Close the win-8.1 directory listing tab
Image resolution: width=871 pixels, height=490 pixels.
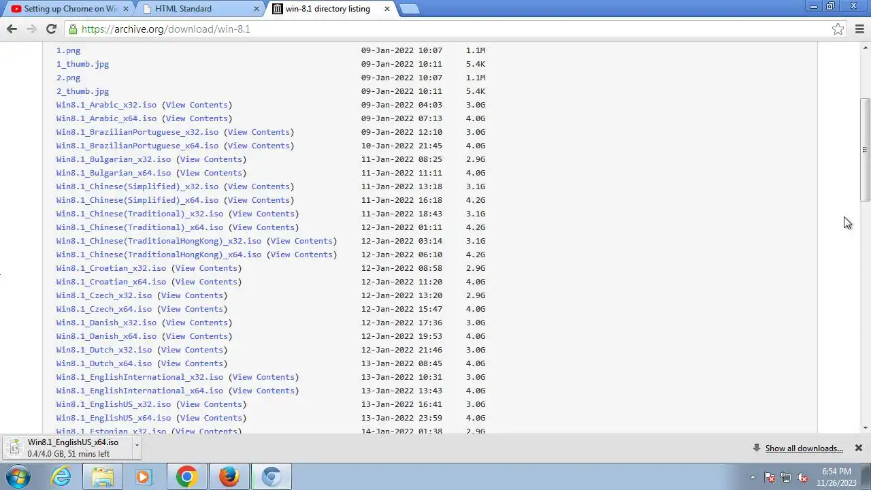tap(387, 9)
